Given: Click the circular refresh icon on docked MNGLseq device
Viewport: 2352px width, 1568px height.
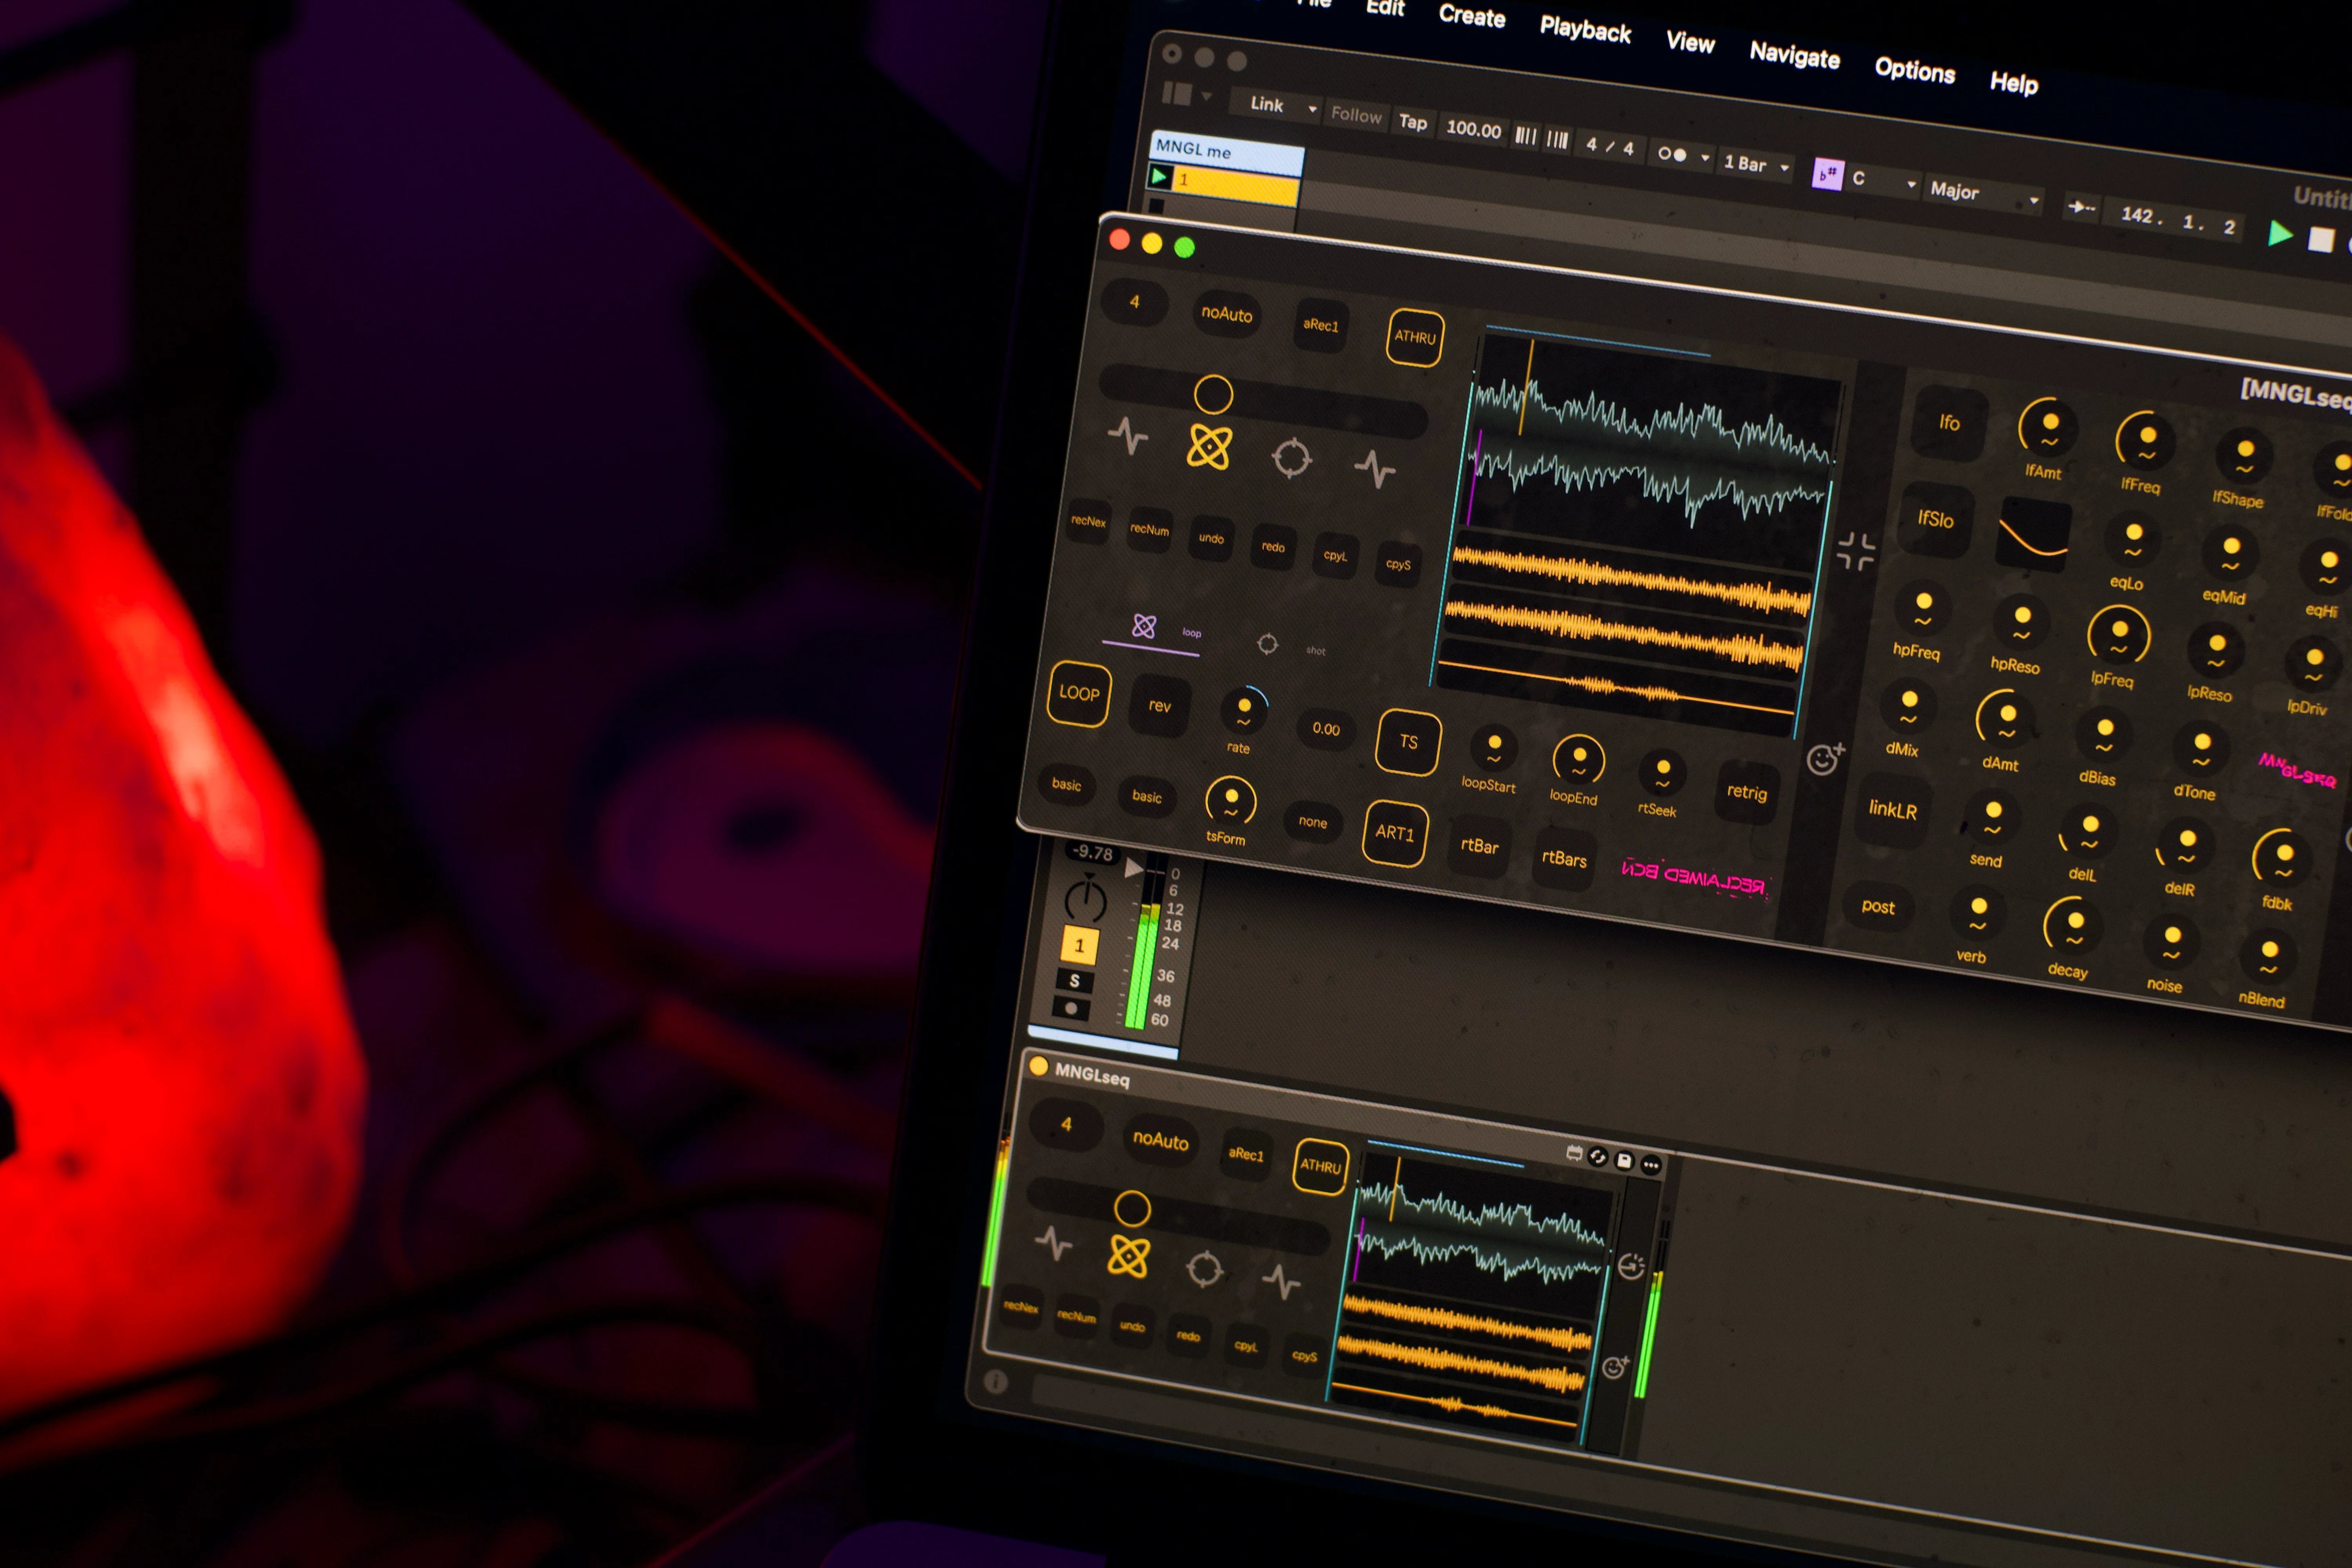Looking at the screenshot, I should pyautogui.click(x=1598, y=1157).
